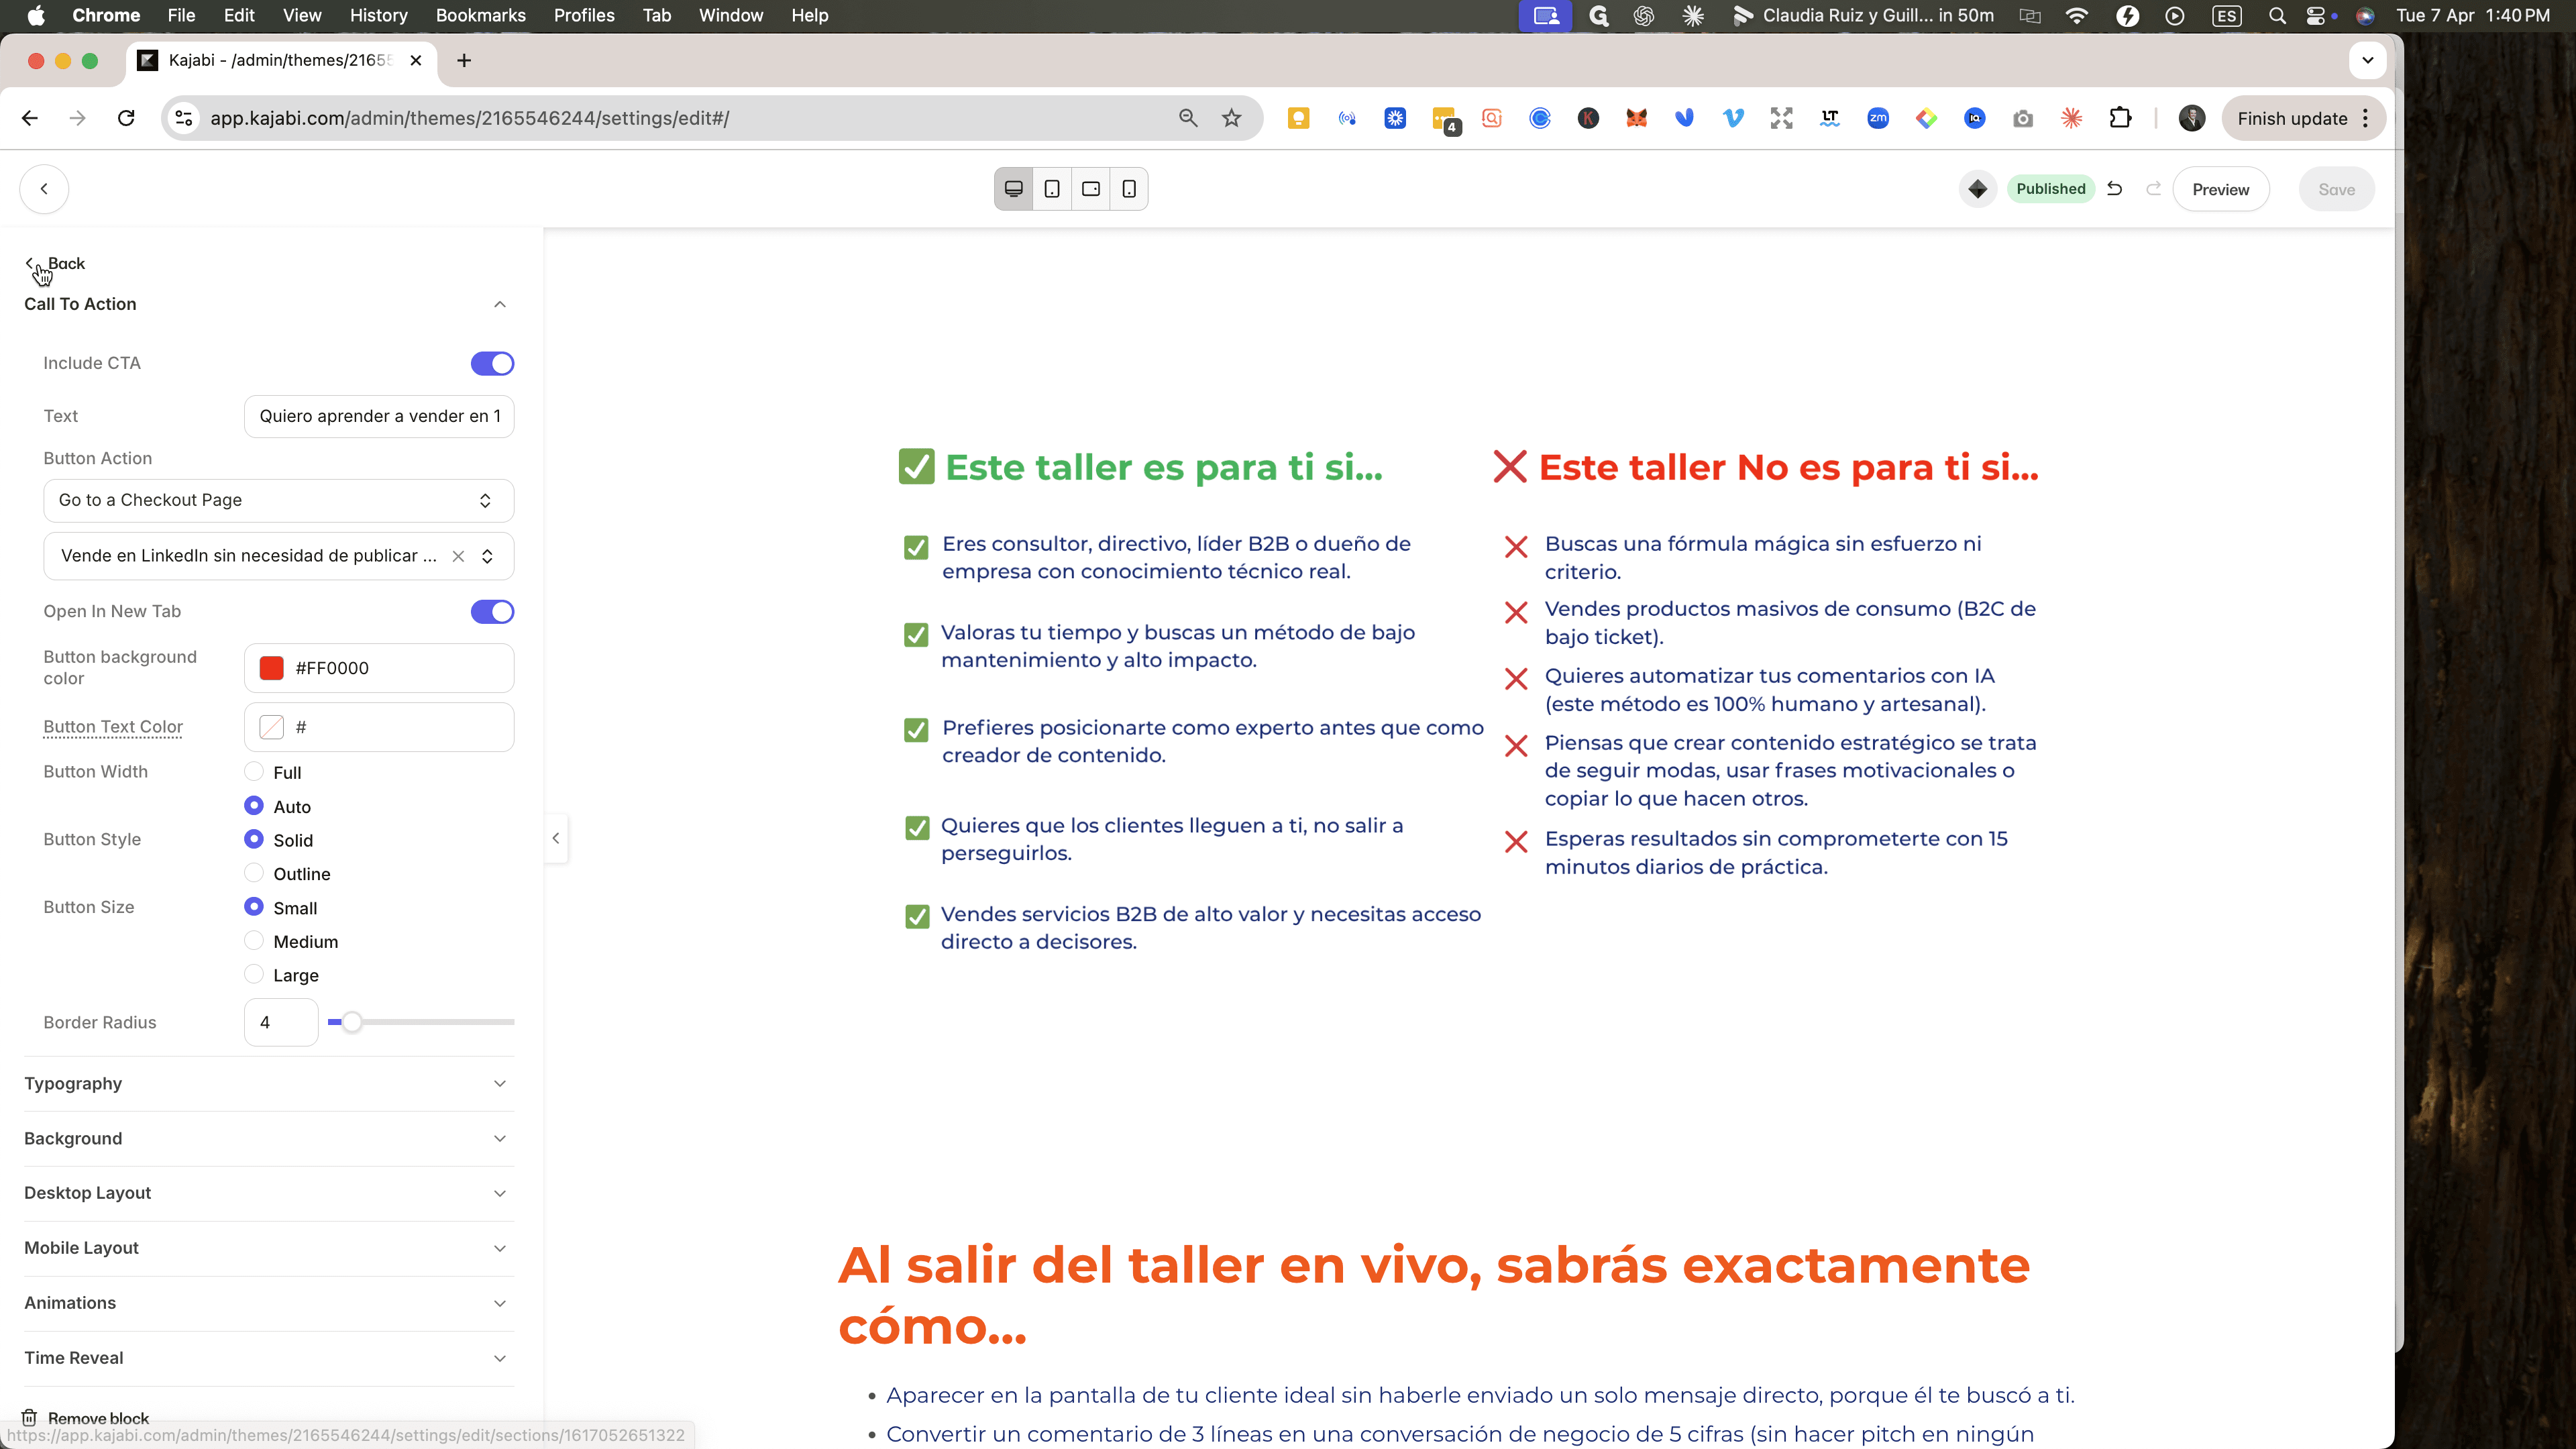Open Spotlight search in menu bar

pyautogui.click(x=2277, y=15)
